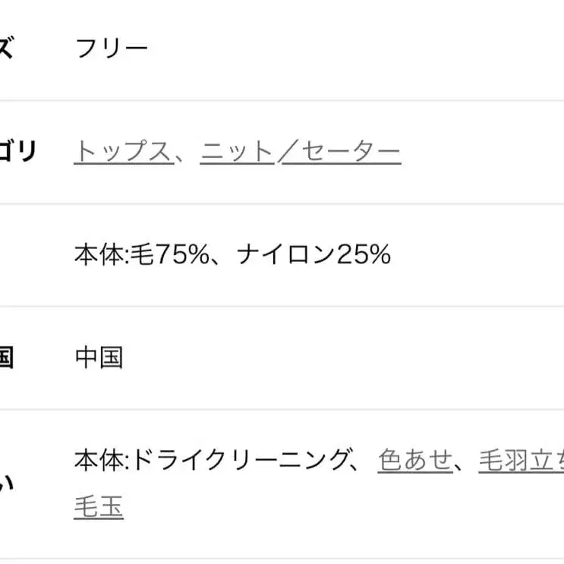Open the 毛羽立ち care note link
Image resolution: width=564 pixels, height=564 pixels.
pyautogui.click(x=521, y=460)
